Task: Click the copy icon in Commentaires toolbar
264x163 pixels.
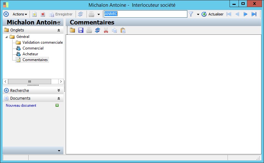Action: click(x=114, y=30)
